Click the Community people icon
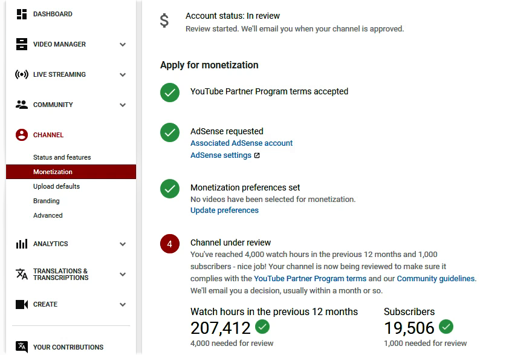Image resolution: width=512 pixels, height=355 pixels. (x=22, y=105)
